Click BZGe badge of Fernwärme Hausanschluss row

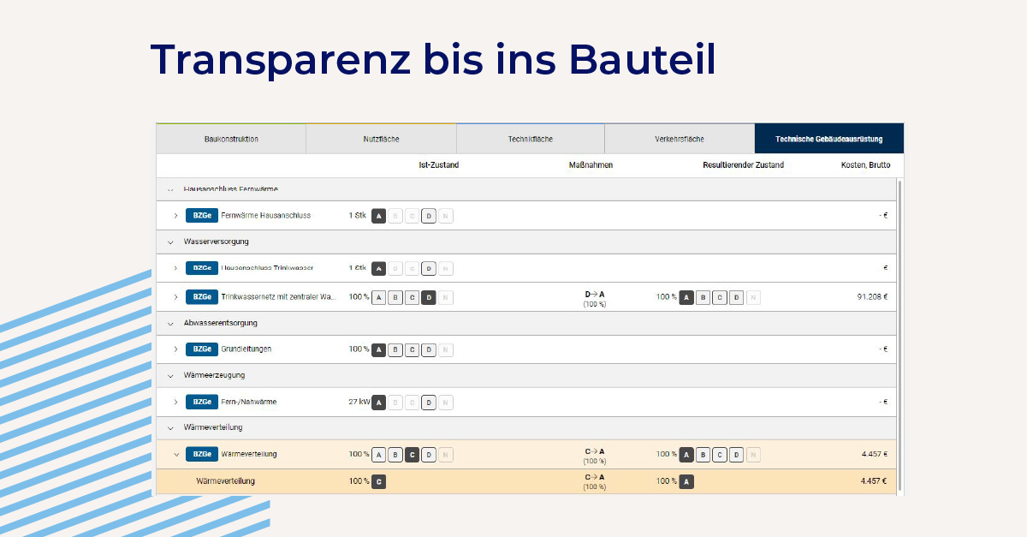pyautogui.click(x=202, y=216)
